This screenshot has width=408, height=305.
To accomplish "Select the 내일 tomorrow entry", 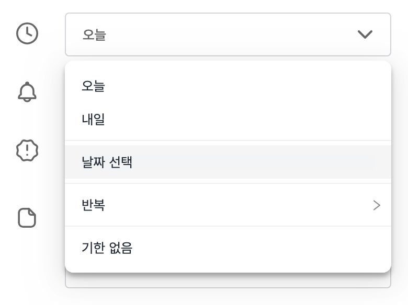I will click(x=228, y=119).
